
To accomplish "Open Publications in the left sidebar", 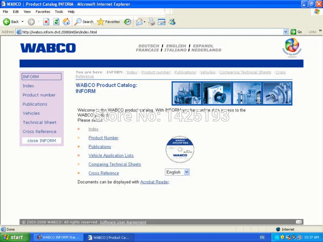I will [35, 104].
